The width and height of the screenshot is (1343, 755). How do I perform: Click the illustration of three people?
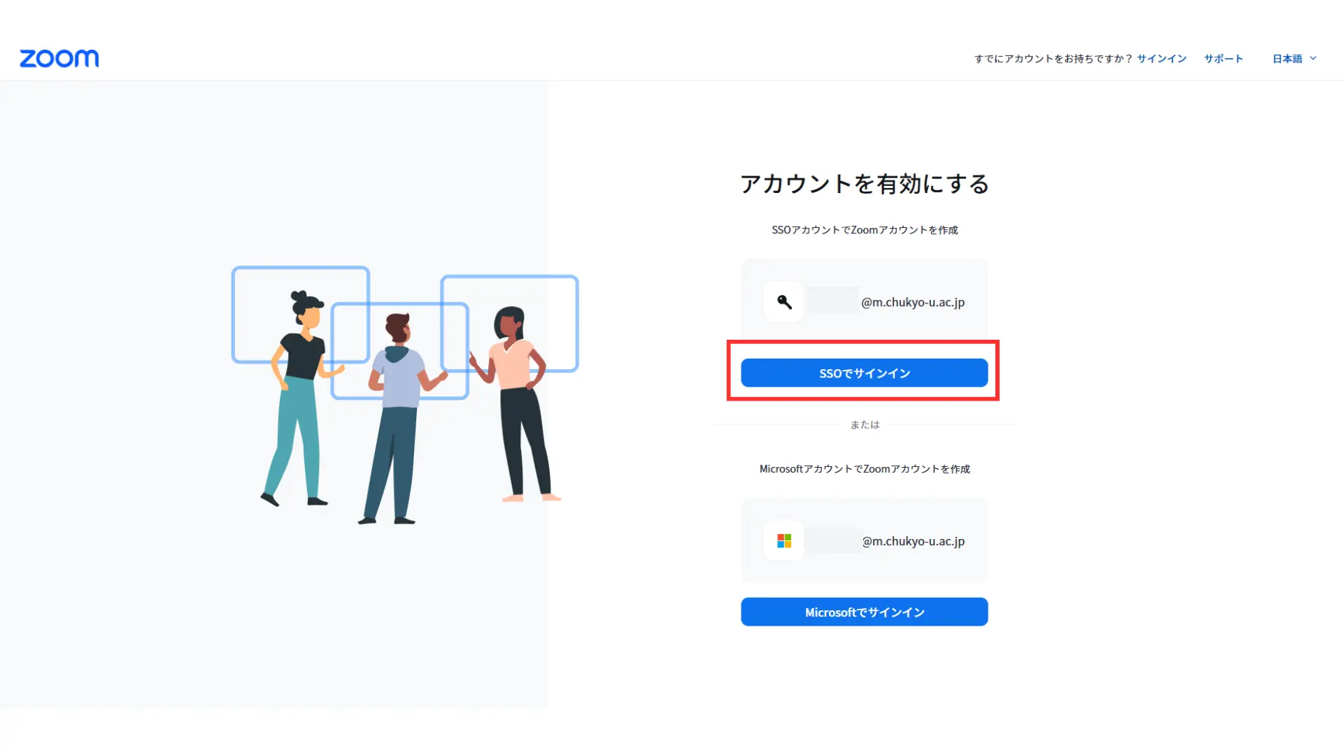[x=405, y=395]
